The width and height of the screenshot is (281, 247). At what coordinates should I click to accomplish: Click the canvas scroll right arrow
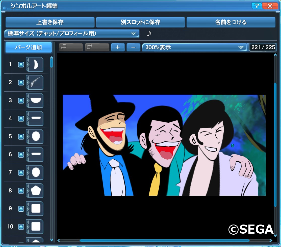(271, 240)
